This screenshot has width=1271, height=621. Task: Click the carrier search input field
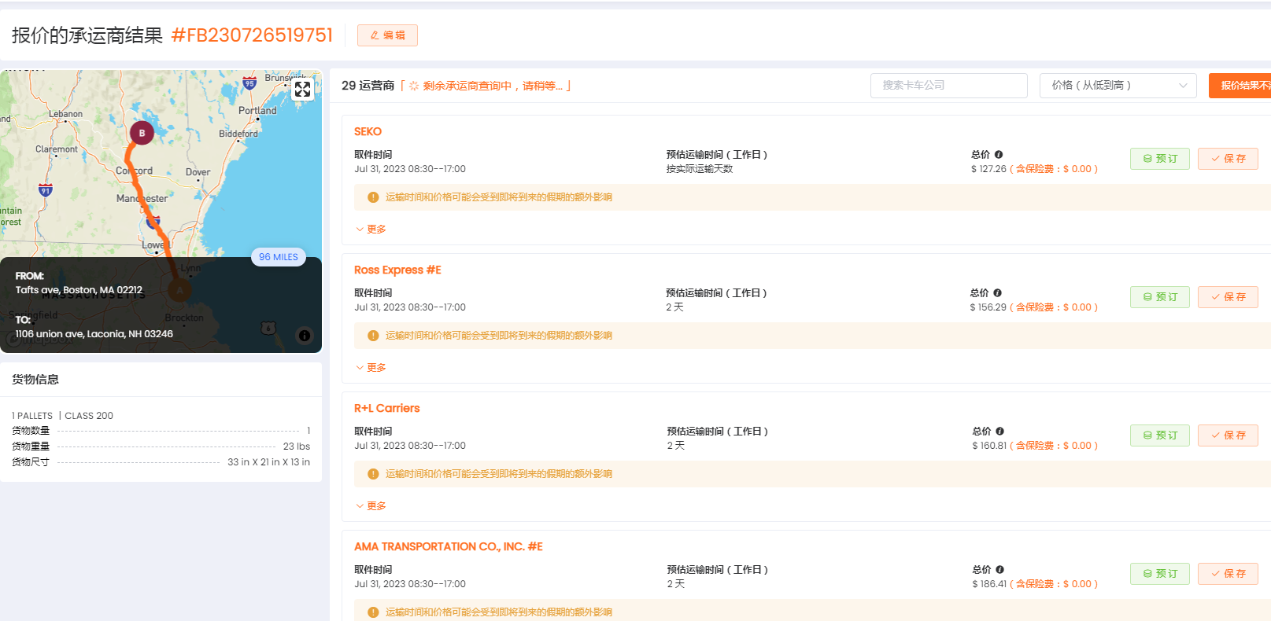click(948, 86)
